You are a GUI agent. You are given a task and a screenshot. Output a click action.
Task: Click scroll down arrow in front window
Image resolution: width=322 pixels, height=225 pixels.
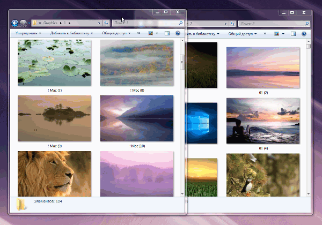(182, 194)
